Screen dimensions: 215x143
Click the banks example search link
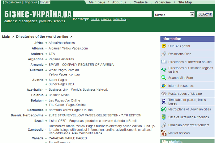(x=95, y=19)
